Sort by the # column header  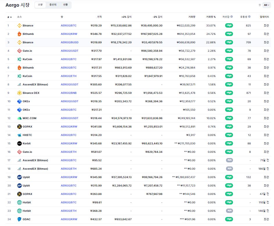tap(10, 17)
